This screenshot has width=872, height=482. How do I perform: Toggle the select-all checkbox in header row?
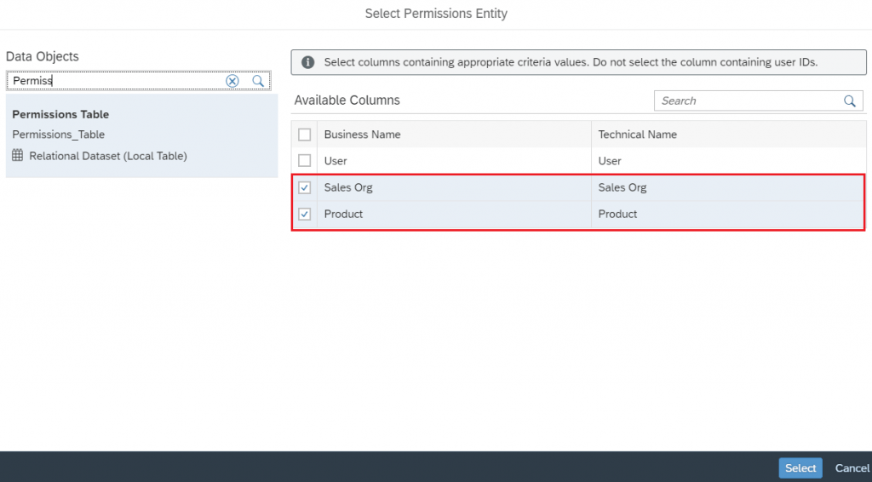click(304, 135)
